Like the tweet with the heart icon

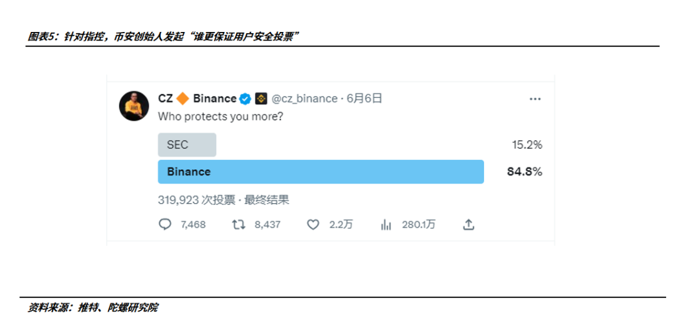pos(313,224)
